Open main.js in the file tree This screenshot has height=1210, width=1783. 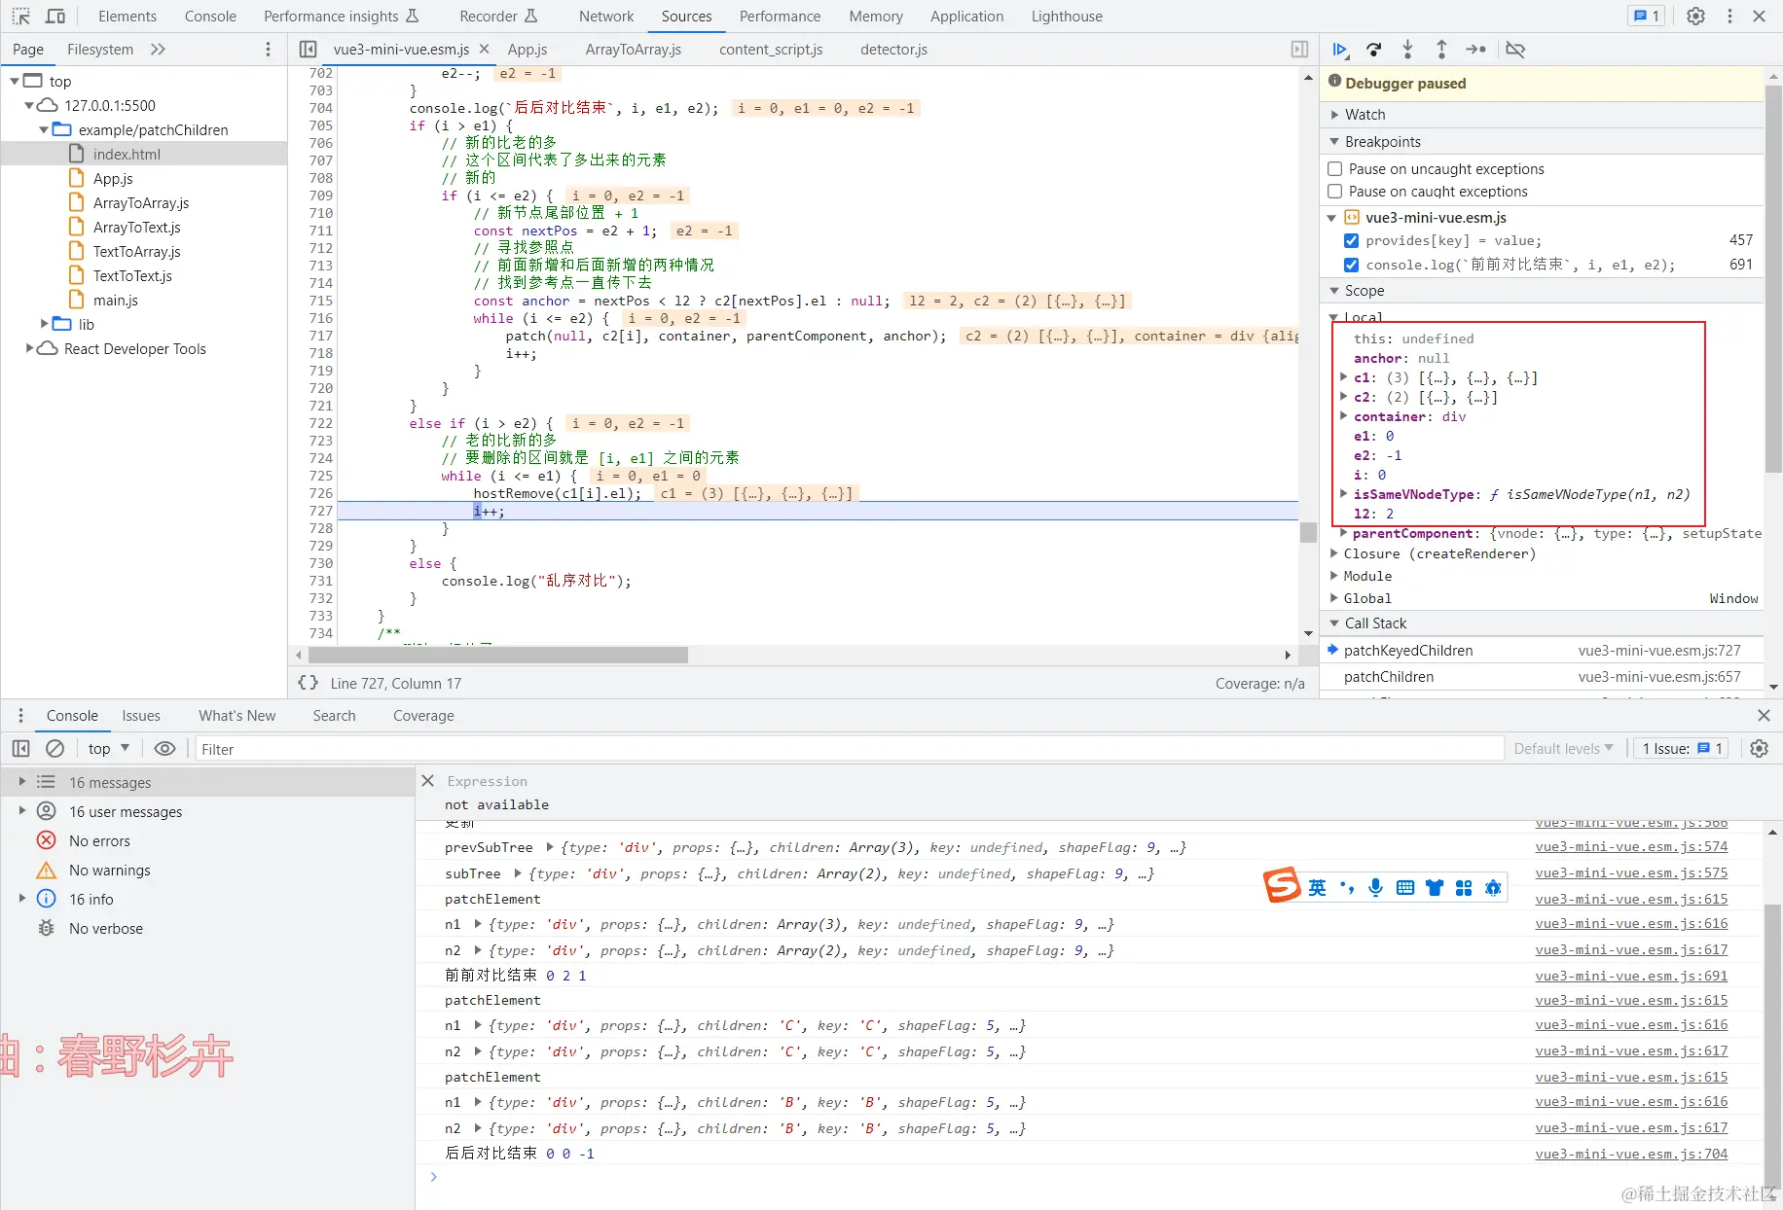pos(115,300)
